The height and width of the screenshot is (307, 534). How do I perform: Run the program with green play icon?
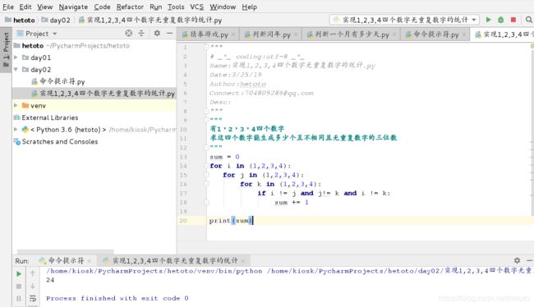coord(488,20)
